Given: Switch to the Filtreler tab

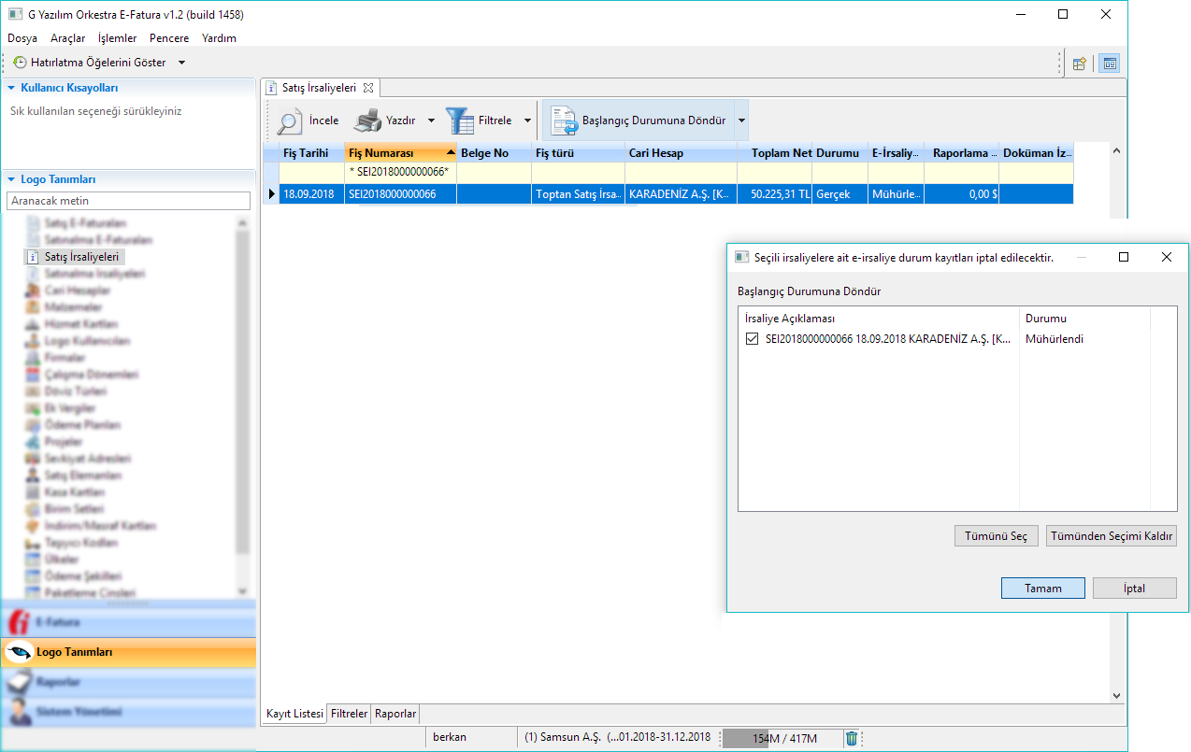Looking at the screenshot, I should tap(349, 714).
